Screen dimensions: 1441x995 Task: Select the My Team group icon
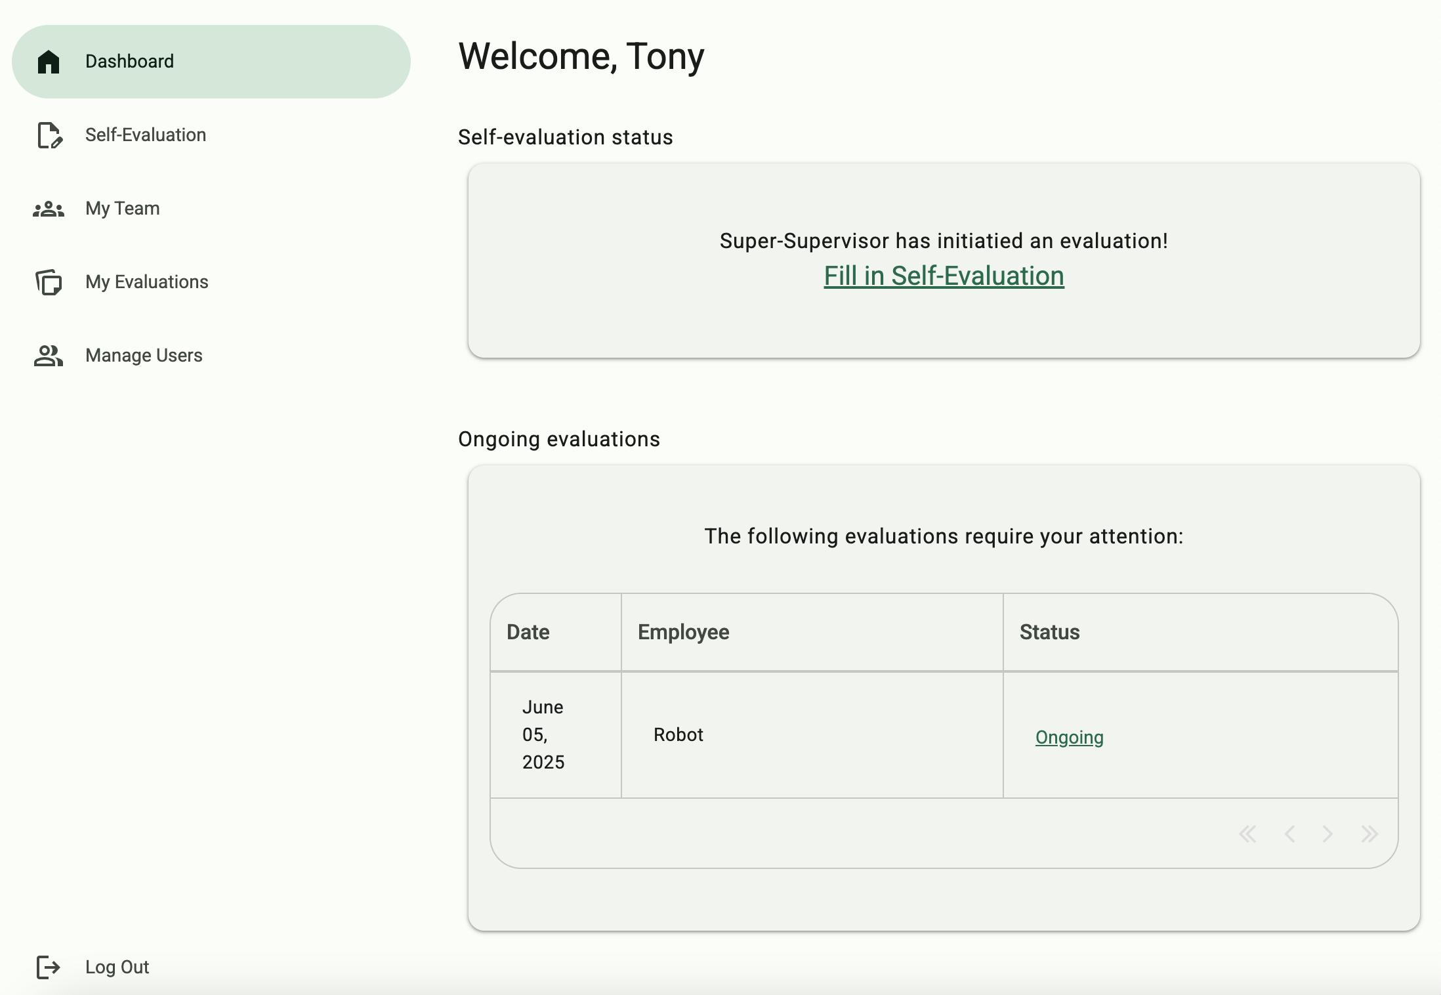point(47,209)
